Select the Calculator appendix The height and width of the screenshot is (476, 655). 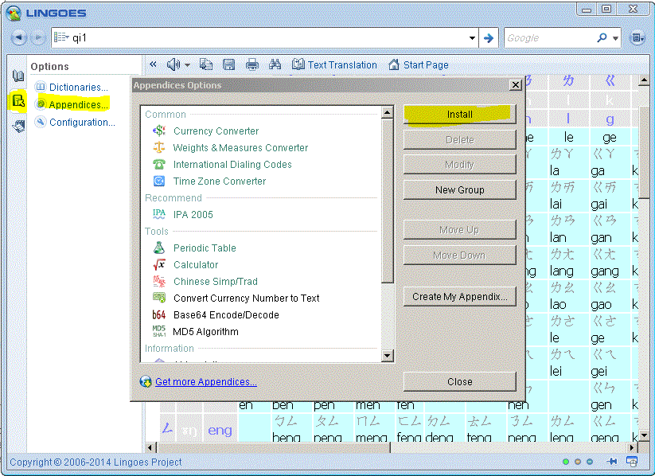point(196,264)
